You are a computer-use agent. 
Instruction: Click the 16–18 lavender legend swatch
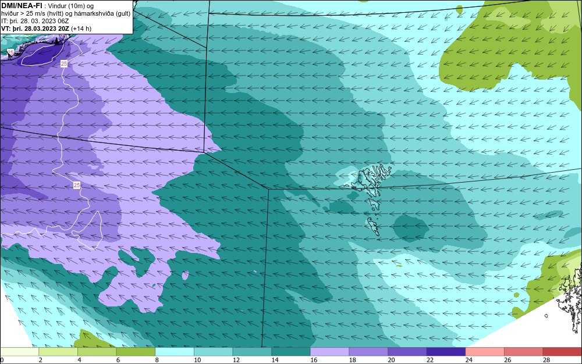(x=329, y=352)
